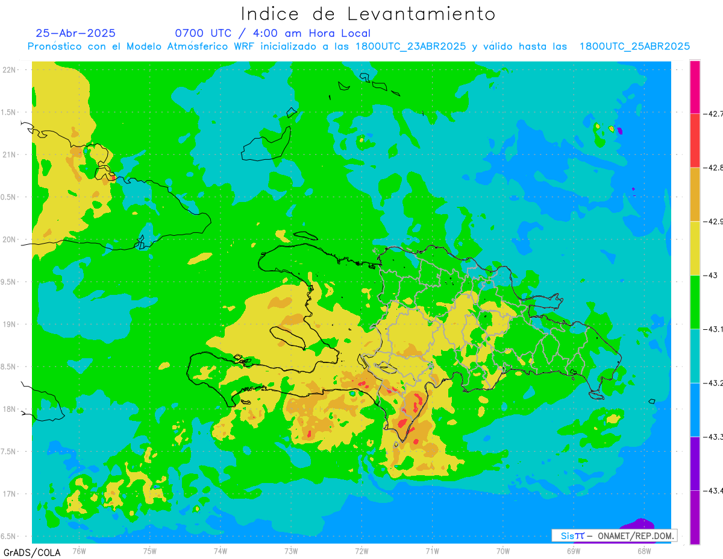The image size is (723, 559).
Task: Click the '-43.4' legend value
Action: point(713,490)
